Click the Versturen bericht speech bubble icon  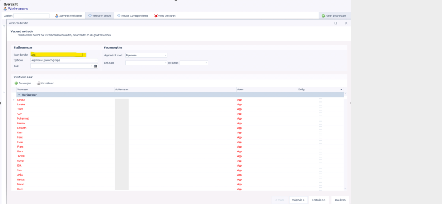tap(90, 16)
